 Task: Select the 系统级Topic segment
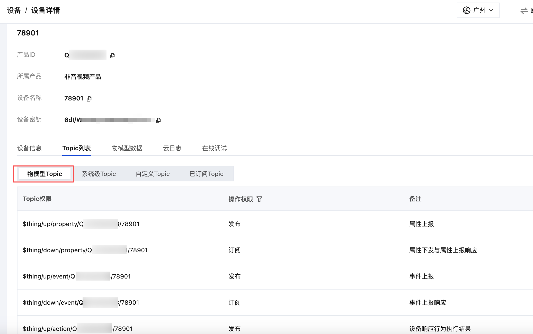coord(99,174)
